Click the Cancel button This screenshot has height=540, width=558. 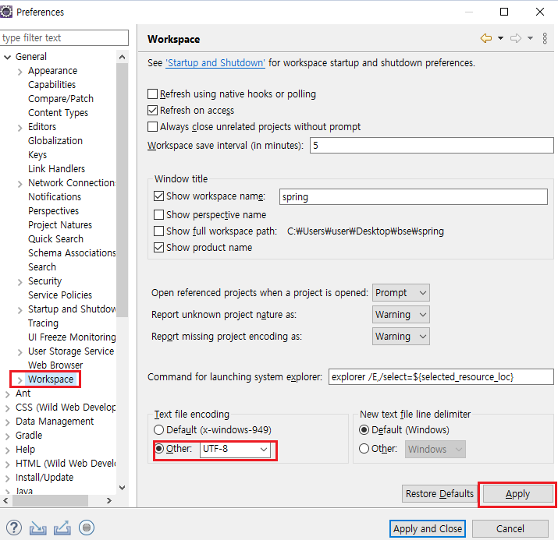tap(510, 528)
